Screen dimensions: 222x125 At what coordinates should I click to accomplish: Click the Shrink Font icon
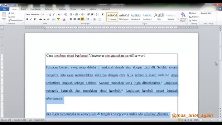coord(54,15)
